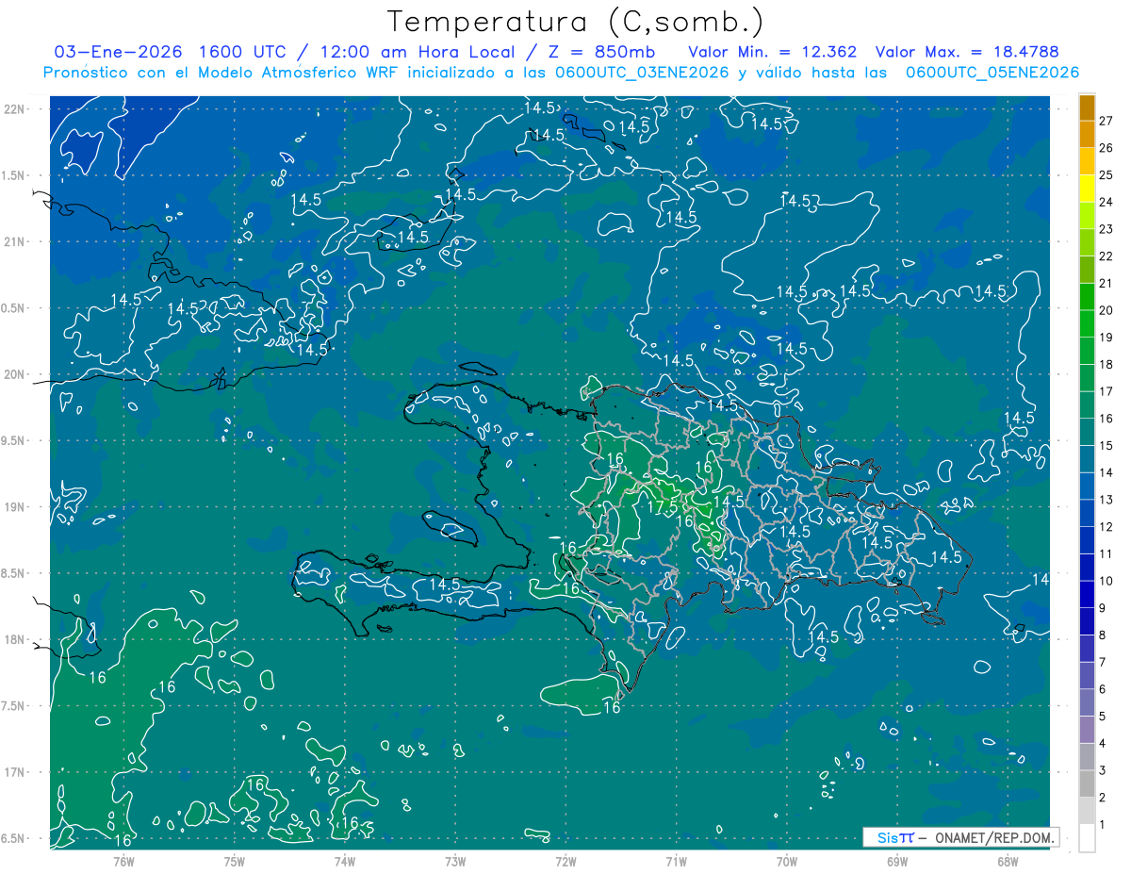Click the dark blue swatch between 9 and 10
The width and height of the screenshot is (1131, 874).
[x=1087, y=595]
